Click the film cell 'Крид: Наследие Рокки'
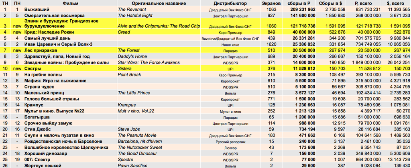 [x=49, y=32]
